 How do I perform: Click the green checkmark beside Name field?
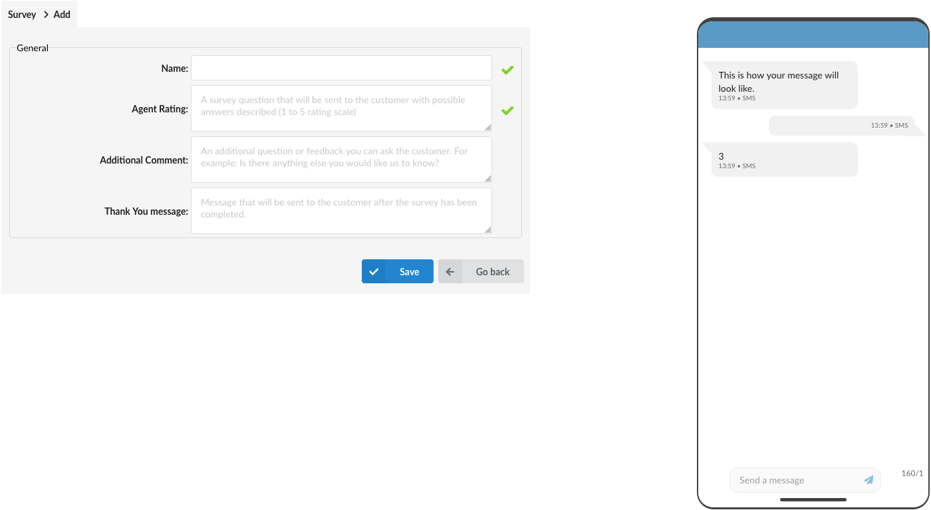click(x=507, y=70)
